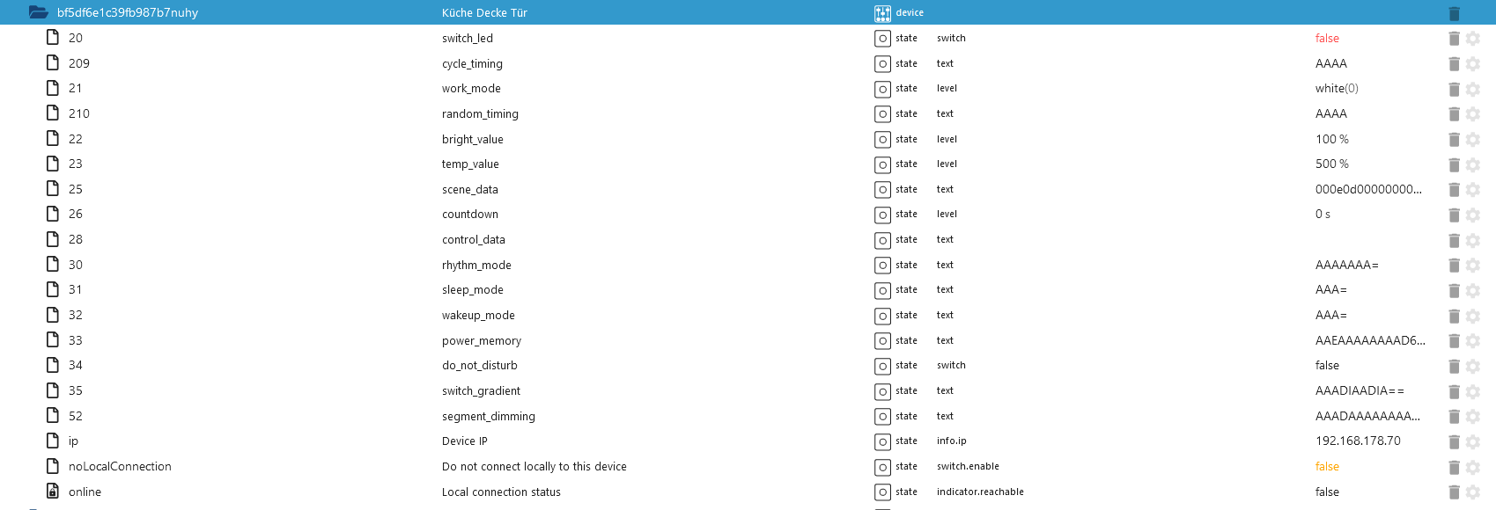Toggle the do_not_disturb false value
1496x510 pixels.
pos(1327,366)
